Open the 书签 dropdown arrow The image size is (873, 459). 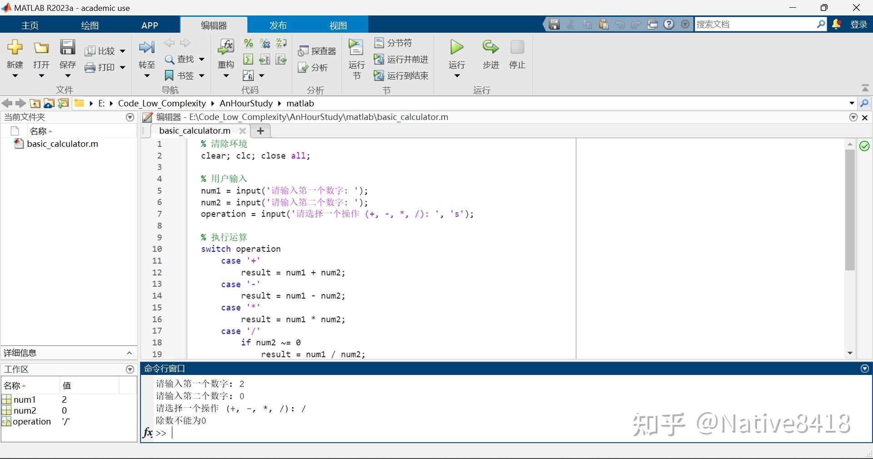[201, 76]
